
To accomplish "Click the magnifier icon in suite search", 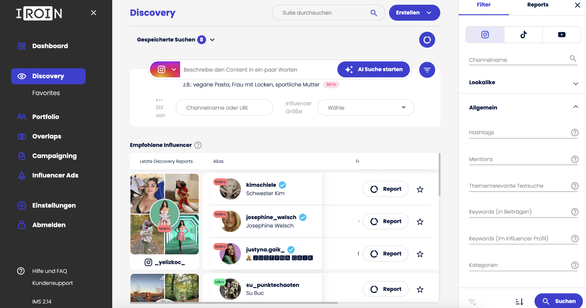I will coord(373,13).
